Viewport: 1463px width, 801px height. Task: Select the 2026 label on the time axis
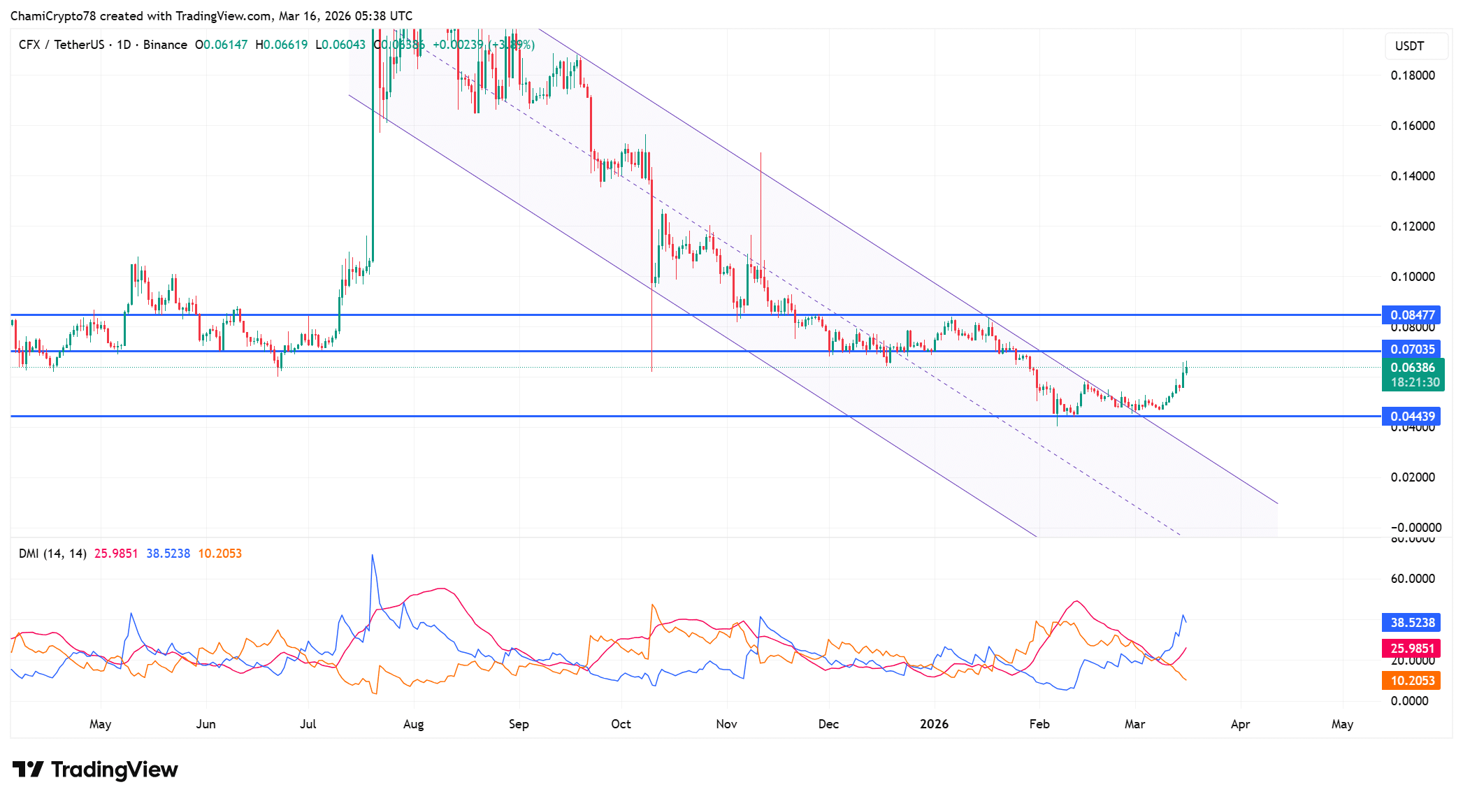pos(935,724)
